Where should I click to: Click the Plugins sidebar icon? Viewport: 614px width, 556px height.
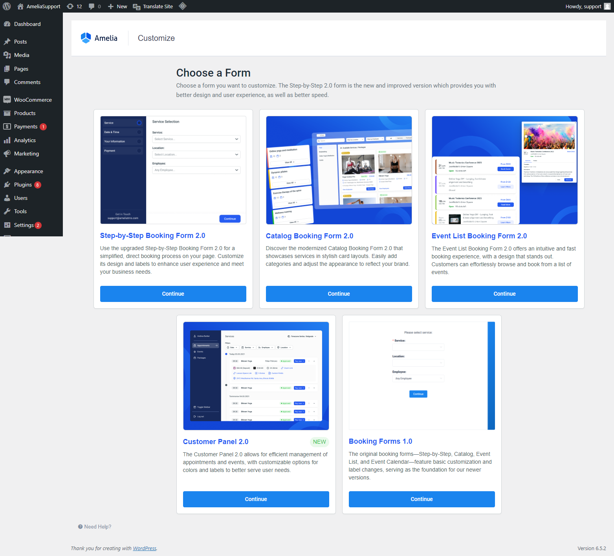pos(7,185)
